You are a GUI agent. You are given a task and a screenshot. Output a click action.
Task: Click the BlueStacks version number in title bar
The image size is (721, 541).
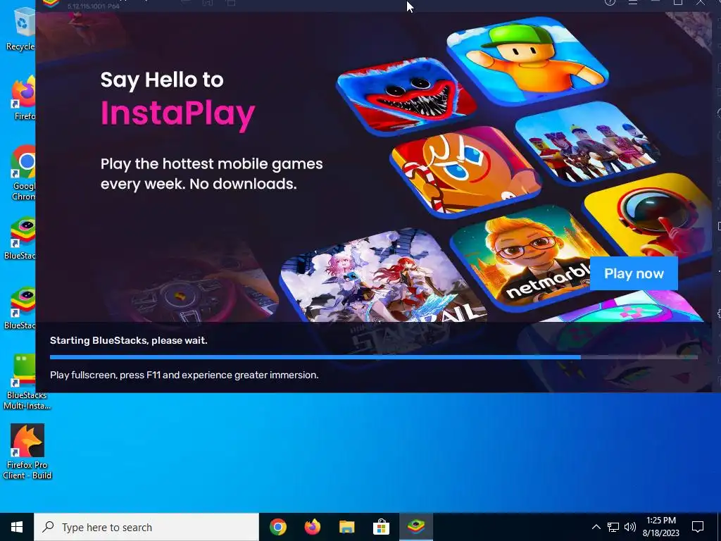pyautogui.click(x=94, y=6)
